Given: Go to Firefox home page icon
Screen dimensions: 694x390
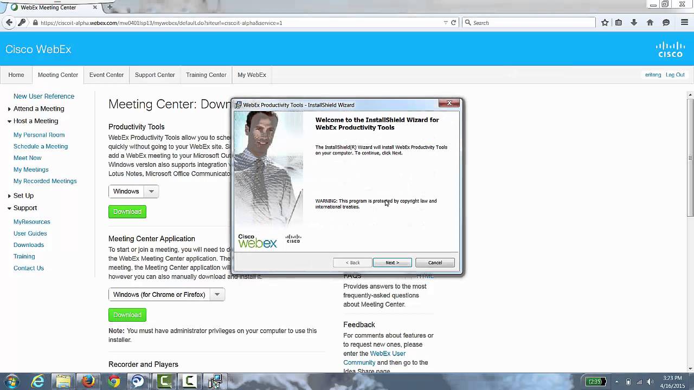Looking at the screenshot, I should point(650,22).
